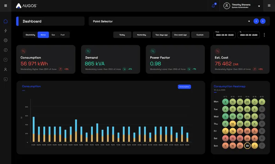Click the Consumption card trend icon
275x164 pixels.
coord(23,51)
